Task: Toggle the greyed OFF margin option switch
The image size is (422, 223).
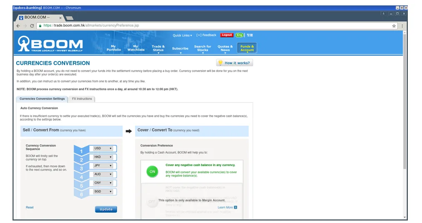Action: click(152, 201)
